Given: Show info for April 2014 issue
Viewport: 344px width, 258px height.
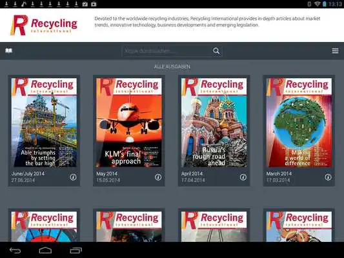Looking at the screenshot, I should pos(243,177).
